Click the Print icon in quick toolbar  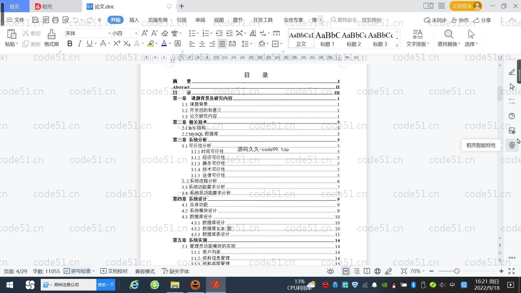(55, 20)
